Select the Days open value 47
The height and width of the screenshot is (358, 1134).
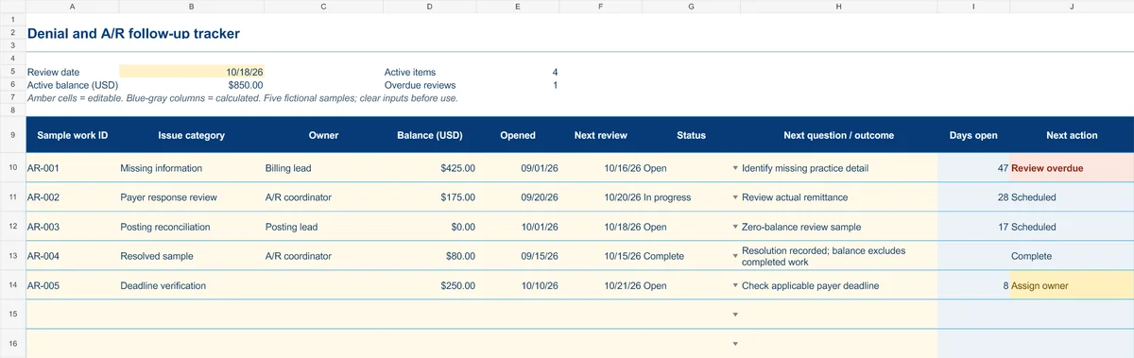[x=973, y=168]
